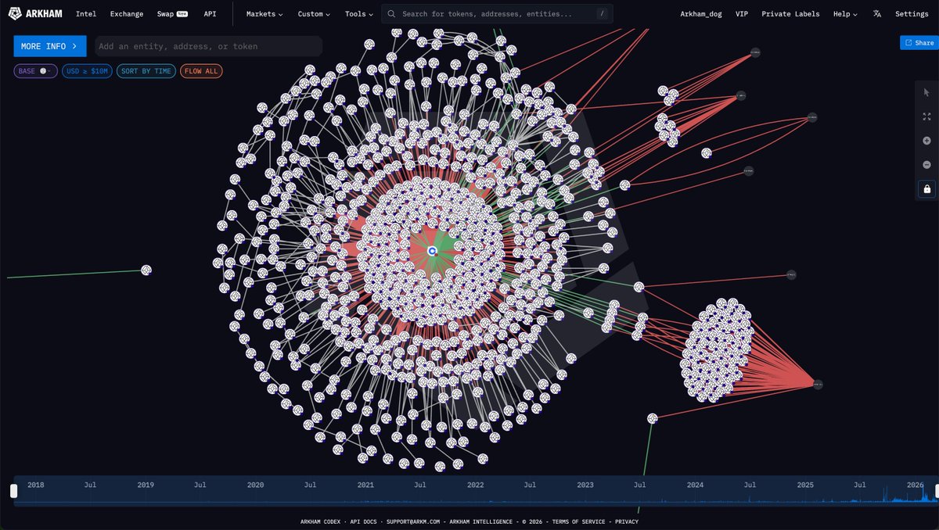This screenshot has width=939, height=530.
Task: Toggle the SORT BY TIME filter chip
Action: pos(146,71)
